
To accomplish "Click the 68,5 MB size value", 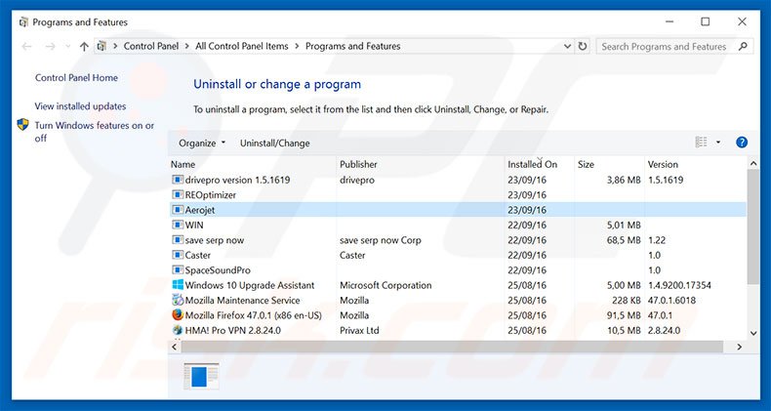I will (624, 240).
